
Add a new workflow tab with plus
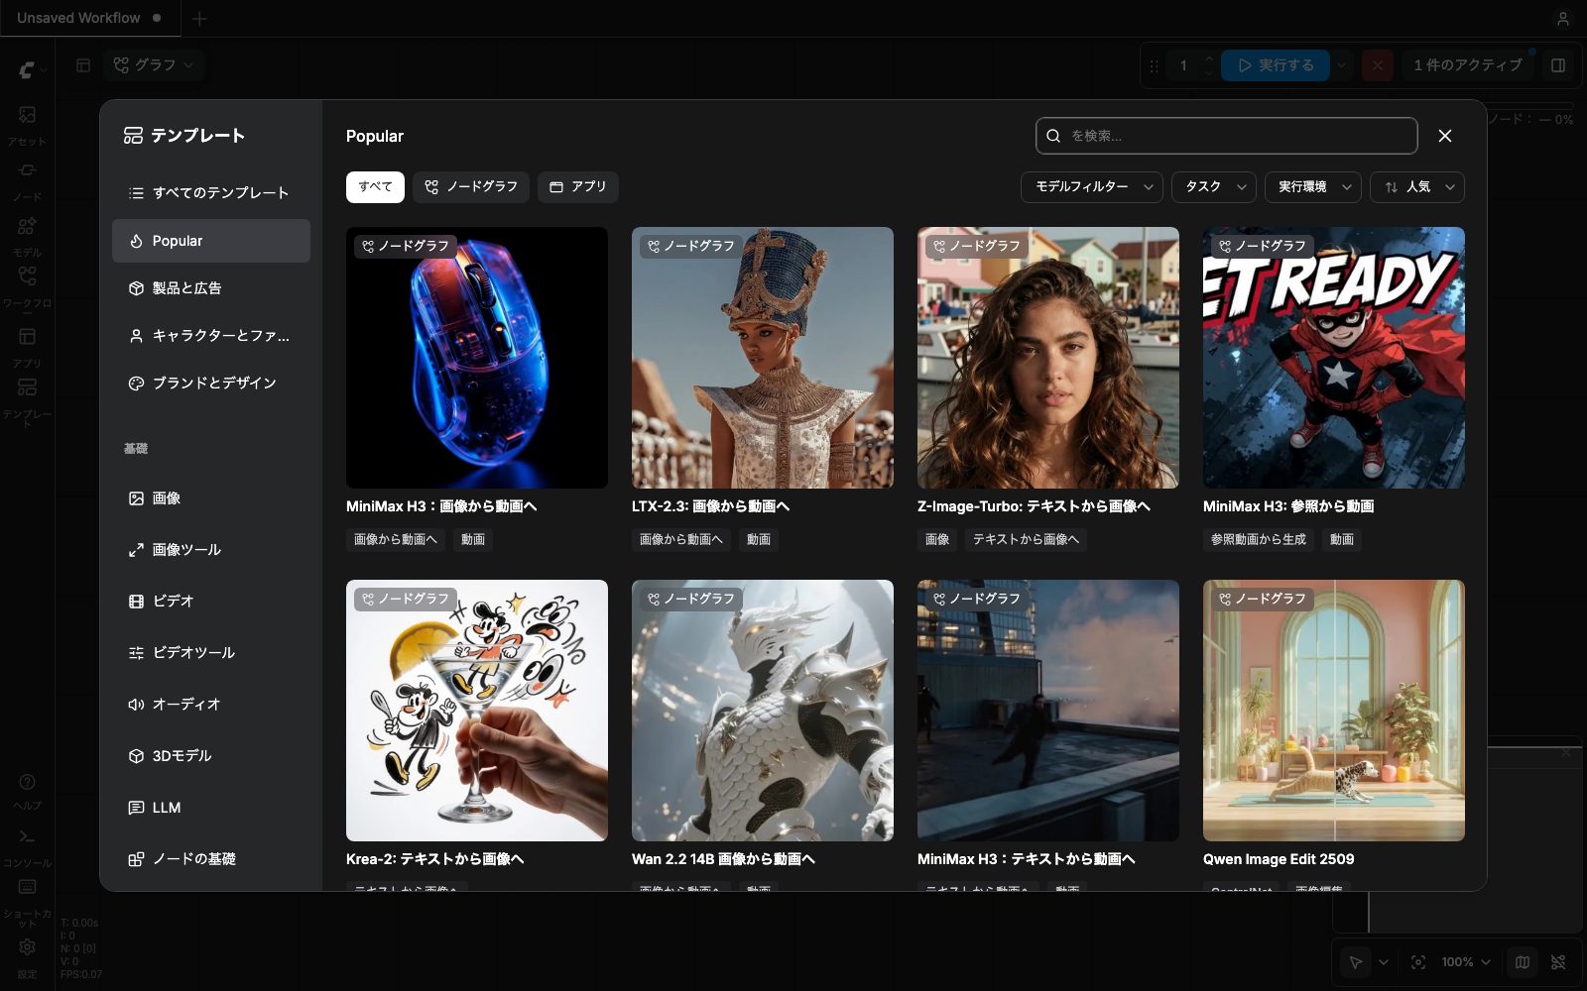click(x=199, y=19)
